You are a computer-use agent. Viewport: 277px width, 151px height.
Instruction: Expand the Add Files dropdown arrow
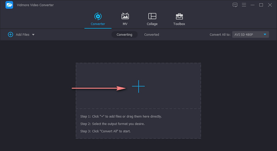[33, 35]
